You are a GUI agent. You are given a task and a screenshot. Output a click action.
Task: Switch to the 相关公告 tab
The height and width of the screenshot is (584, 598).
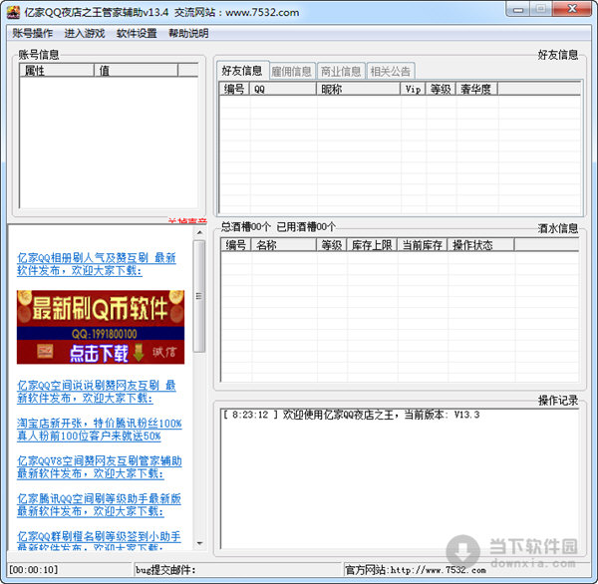390,72
